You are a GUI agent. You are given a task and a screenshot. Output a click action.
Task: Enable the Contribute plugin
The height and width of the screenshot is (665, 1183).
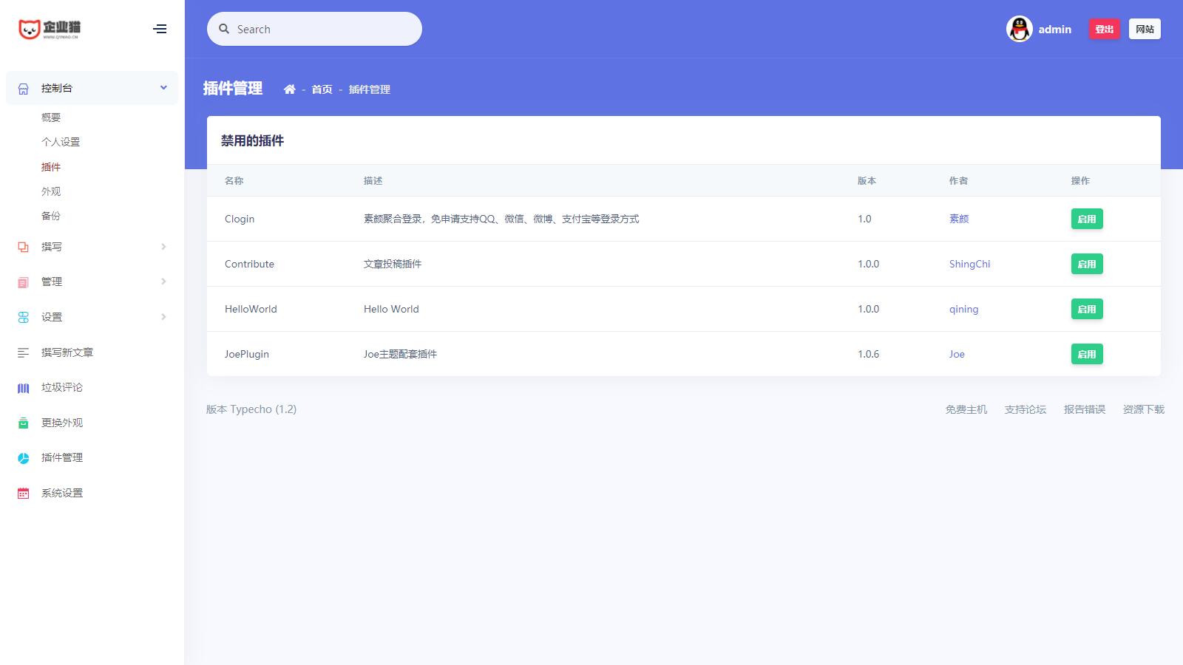(x=1086, y=264)
